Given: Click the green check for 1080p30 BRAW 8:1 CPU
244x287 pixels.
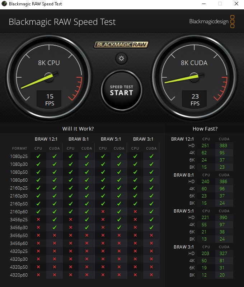Looking at the screenshot, I should point(71,164).
